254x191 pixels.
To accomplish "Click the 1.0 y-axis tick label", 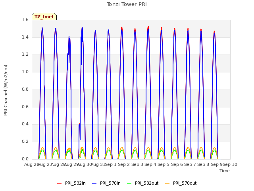I will click(x=25, y=72).
